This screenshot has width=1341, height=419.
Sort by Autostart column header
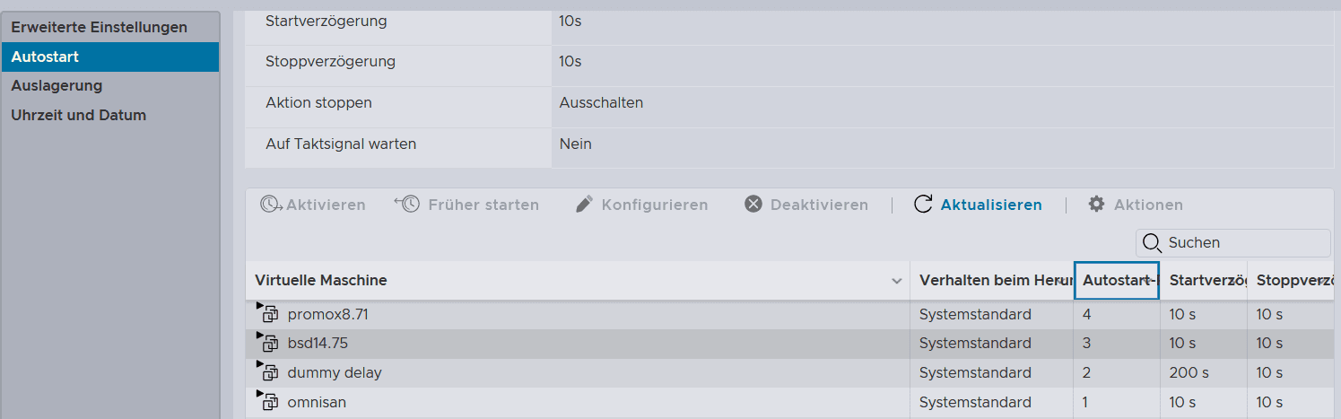click(1117, 281)
